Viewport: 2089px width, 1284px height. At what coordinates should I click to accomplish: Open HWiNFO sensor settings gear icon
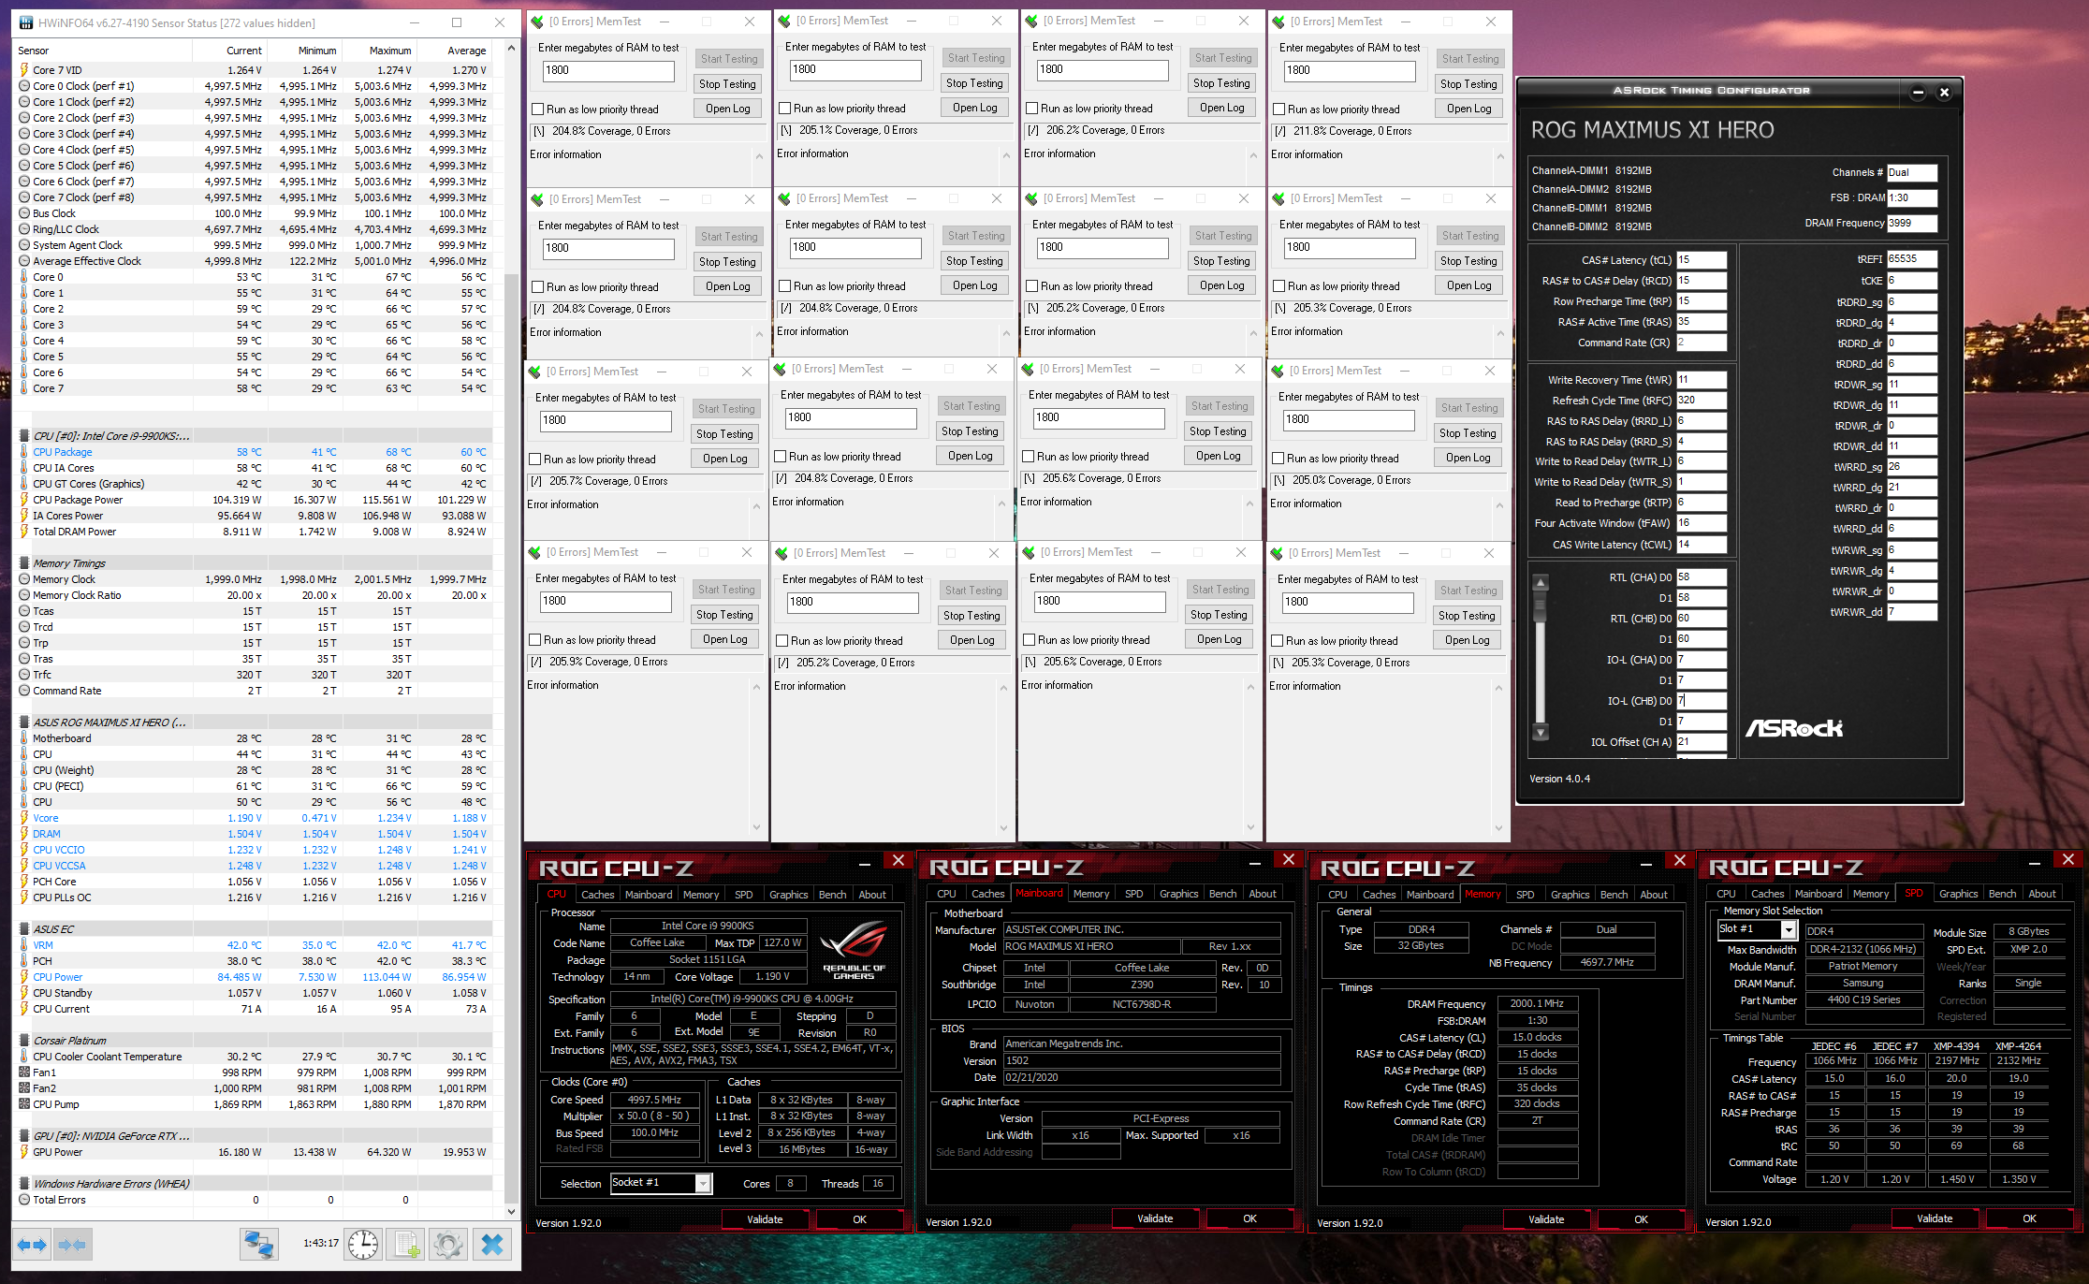point(448,1245)
